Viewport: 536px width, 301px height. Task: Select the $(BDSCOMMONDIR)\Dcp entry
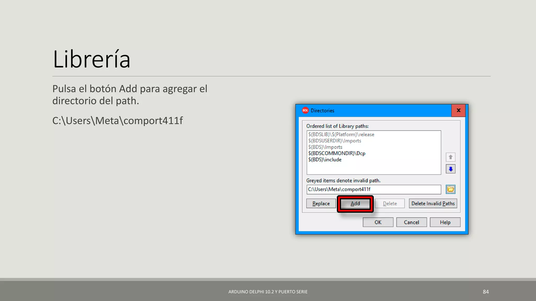[x=337, y=153]
